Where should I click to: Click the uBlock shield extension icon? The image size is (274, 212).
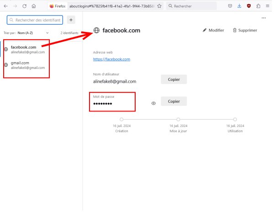249,6
